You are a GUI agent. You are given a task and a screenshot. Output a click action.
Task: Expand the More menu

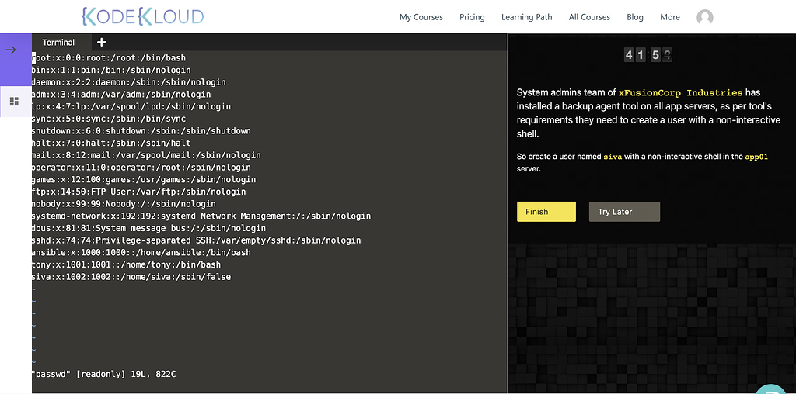[x=669, y=17]
